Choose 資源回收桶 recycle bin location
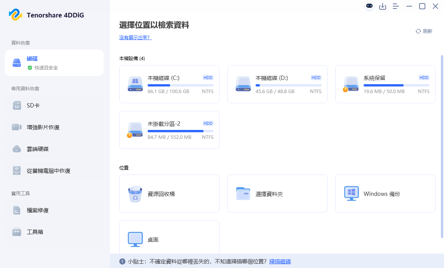Screen dimensions: 444x268 coord(169,194)
